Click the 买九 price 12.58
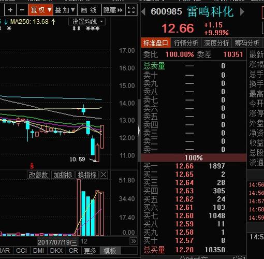264x259 pixels. pyautogui.click(x=184, y=233)
